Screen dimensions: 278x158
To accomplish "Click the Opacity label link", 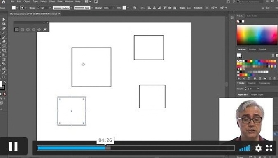I will click(98, 8).
